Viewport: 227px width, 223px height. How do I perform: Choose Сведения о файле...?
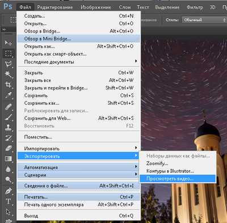pyautogui.click(x=79, y=186)
